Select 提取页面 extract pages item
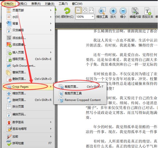This screenshot has height=148, width=158. (x=28, y=59)
